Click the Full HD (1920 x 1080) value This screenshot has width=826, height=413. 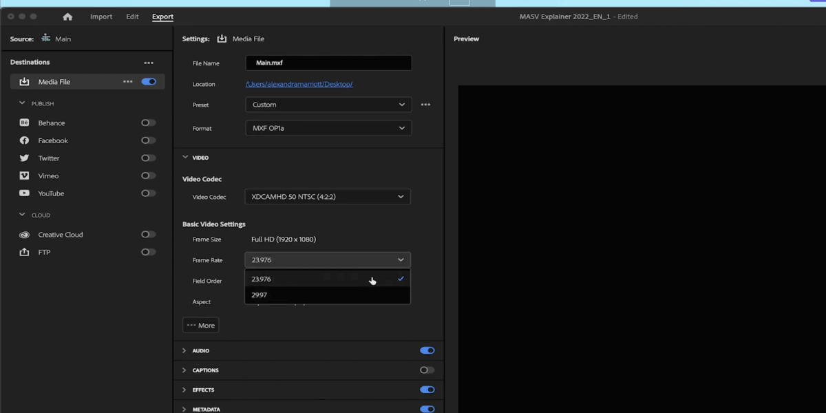[x=284, y=240]
